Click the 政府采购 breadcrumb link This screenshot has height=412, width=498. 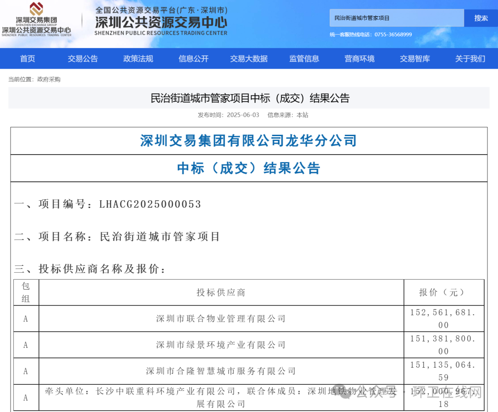point(48,79)
